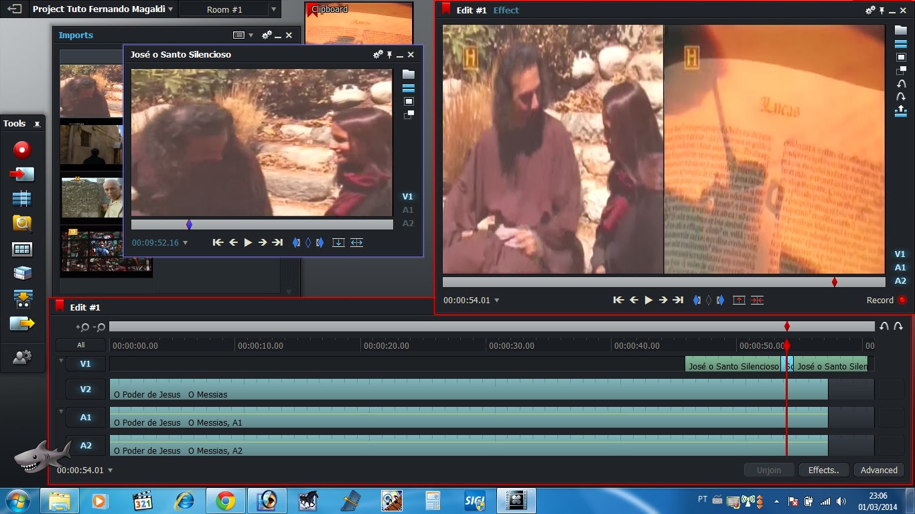This screenshot has width=915, height=514.
Task: Click the Advanced button
Action: 879,470
